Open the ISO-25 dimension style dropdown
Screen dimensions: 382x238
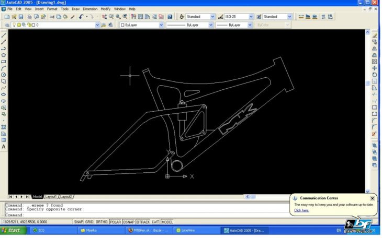coord(251,17)
